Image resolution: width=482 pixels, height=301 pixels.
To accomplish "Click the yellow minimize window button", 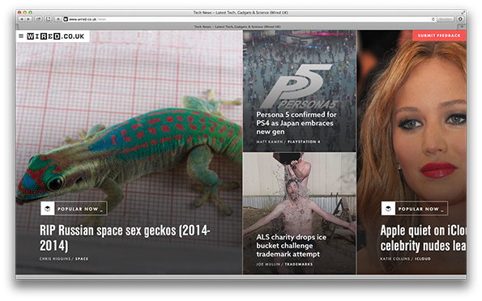I will (25, 13).
